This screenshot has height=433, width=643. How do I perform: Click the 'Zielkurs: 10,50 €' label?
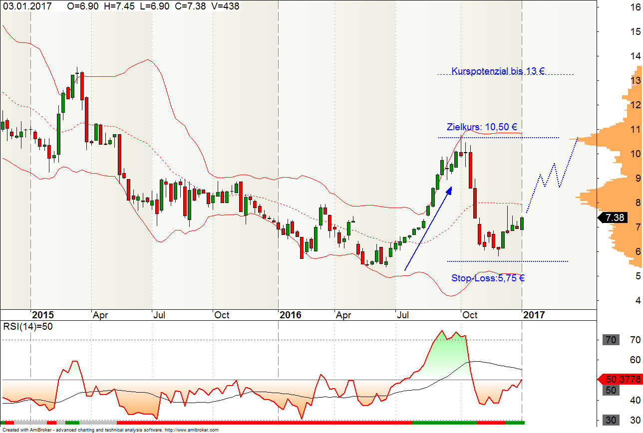tap(481, 127)
